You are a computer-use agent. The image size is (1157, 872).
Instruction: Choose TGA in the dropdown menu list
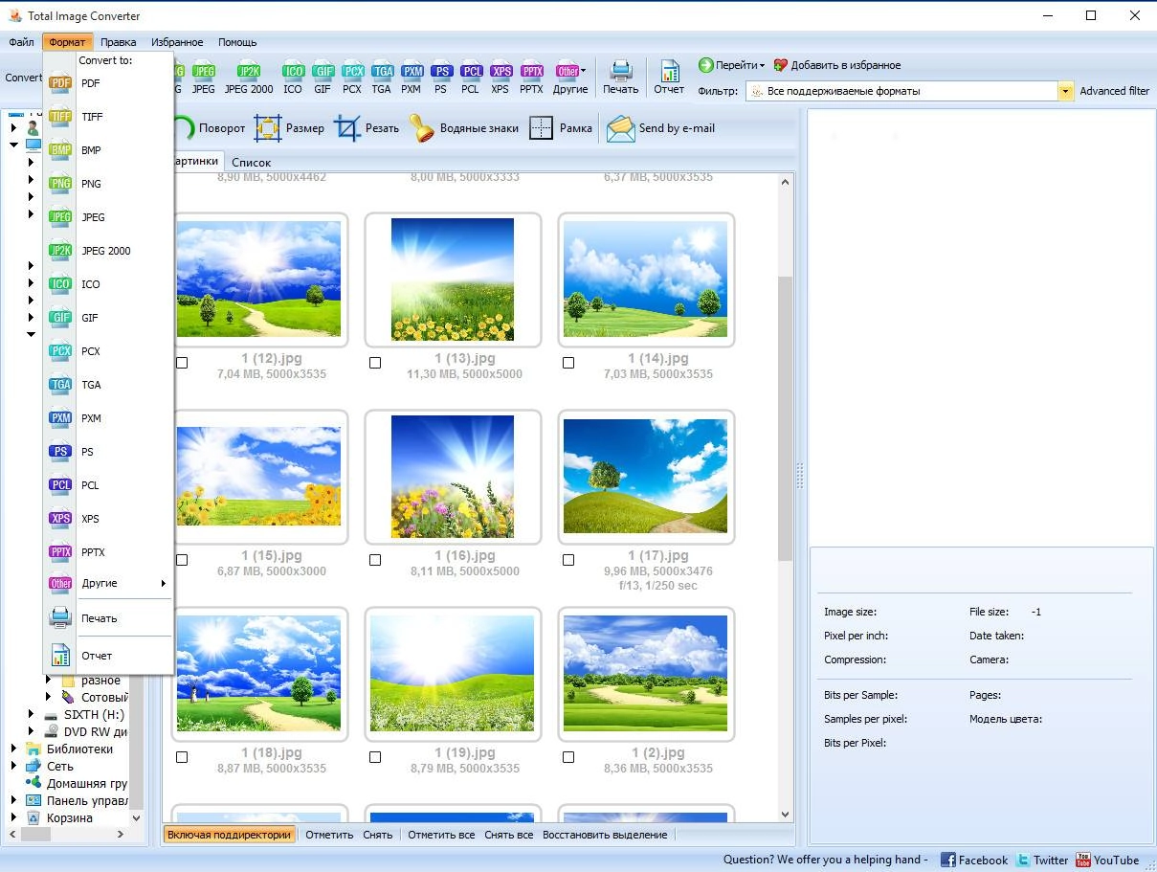[107, 385]
